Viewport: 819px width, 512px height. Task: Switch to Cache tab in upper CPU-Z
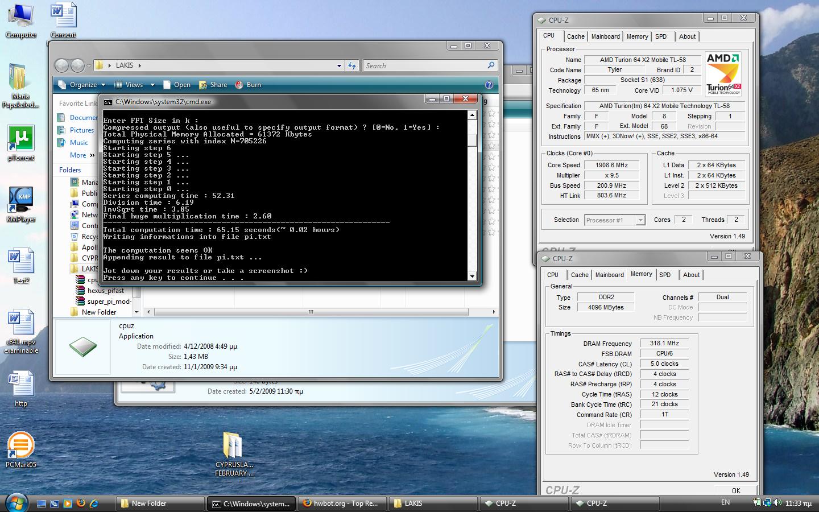(576, 36)
